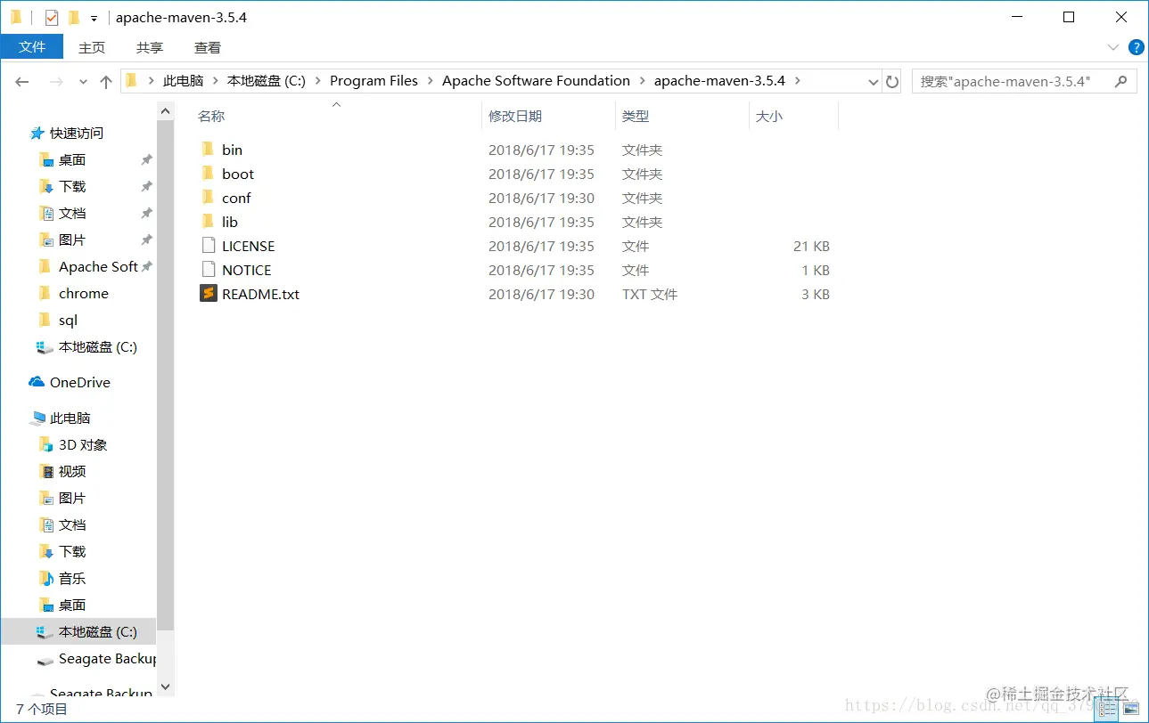Select highlighted 本地磁盘 (C:) entry
Screen dimensions: 1149x723
coord(78,631)
